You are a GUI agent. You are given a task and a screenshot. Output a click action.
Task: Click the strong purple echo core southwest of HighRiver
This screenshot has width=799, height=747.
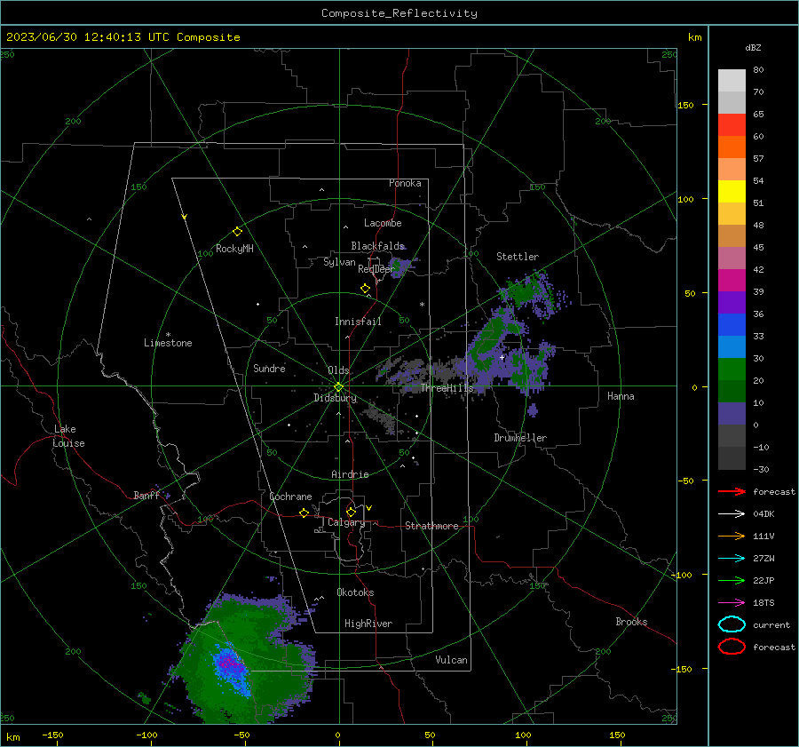(x=228, y=663)
